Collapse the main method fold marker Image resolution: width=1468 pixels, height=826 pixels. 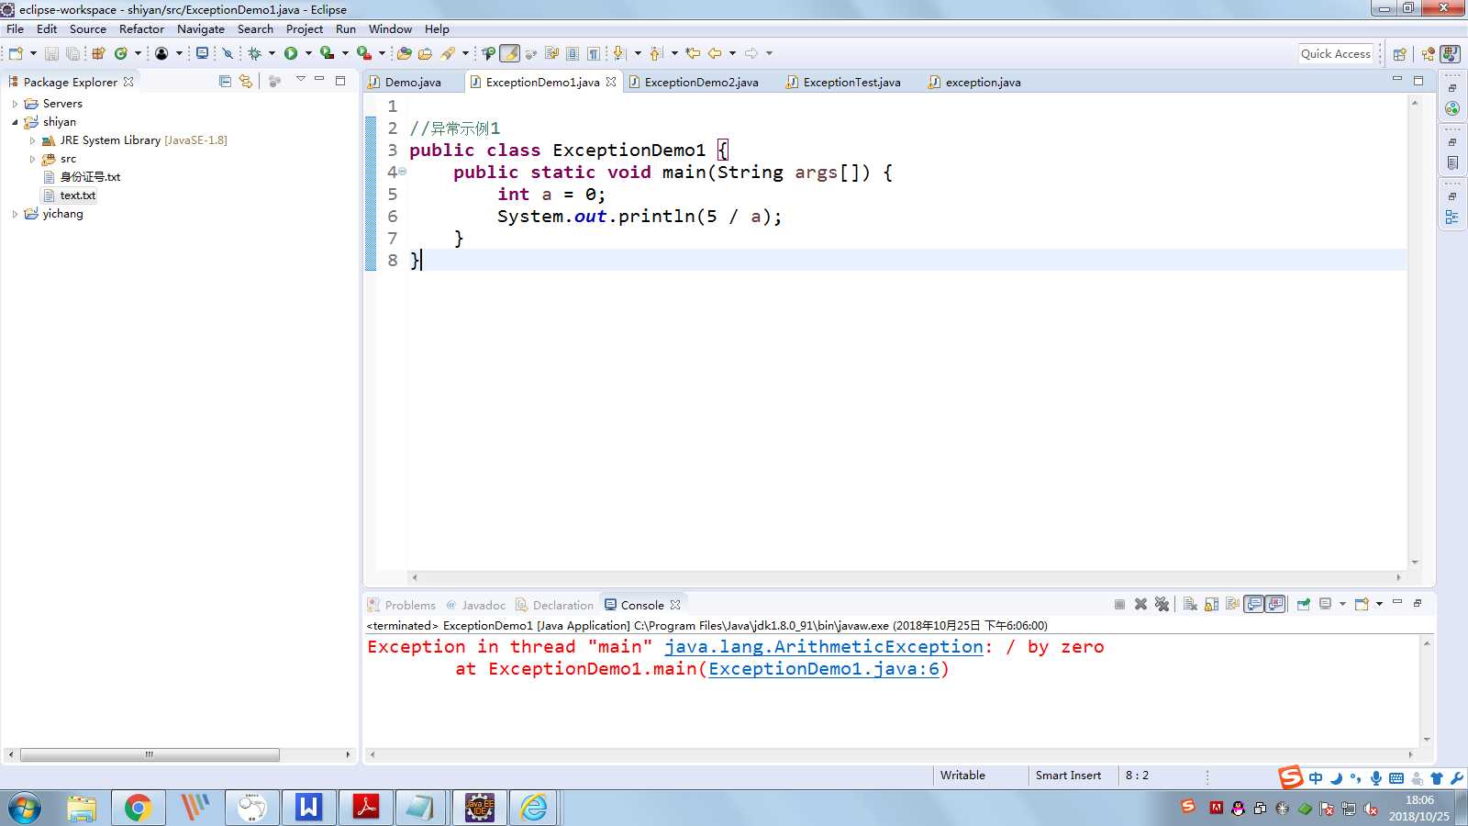tap(402, 172)
